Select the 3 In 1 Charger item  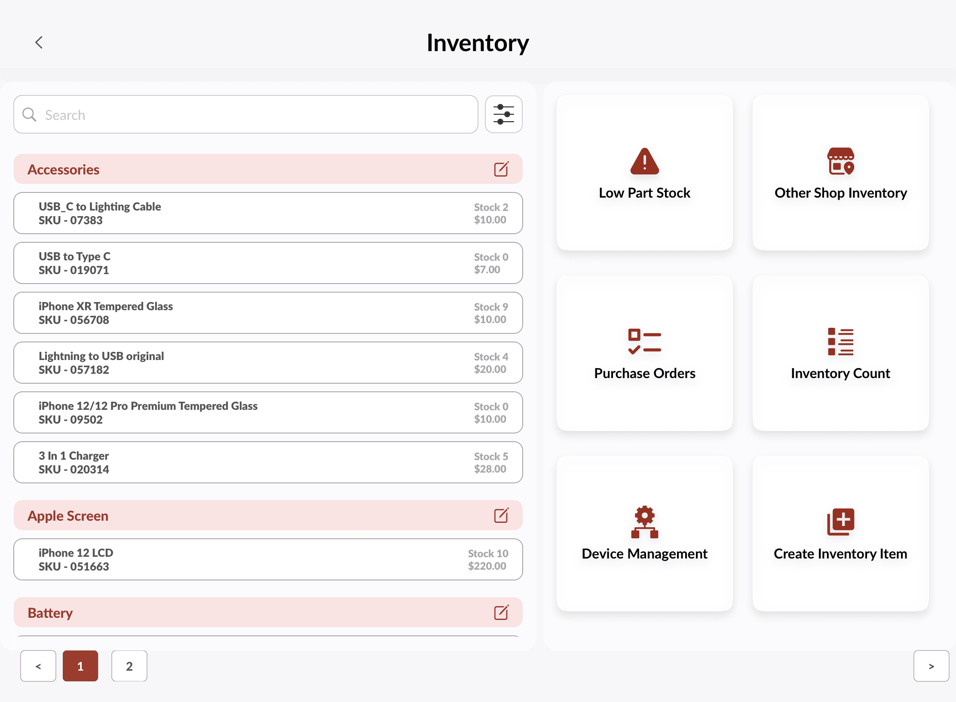point(268,462)
